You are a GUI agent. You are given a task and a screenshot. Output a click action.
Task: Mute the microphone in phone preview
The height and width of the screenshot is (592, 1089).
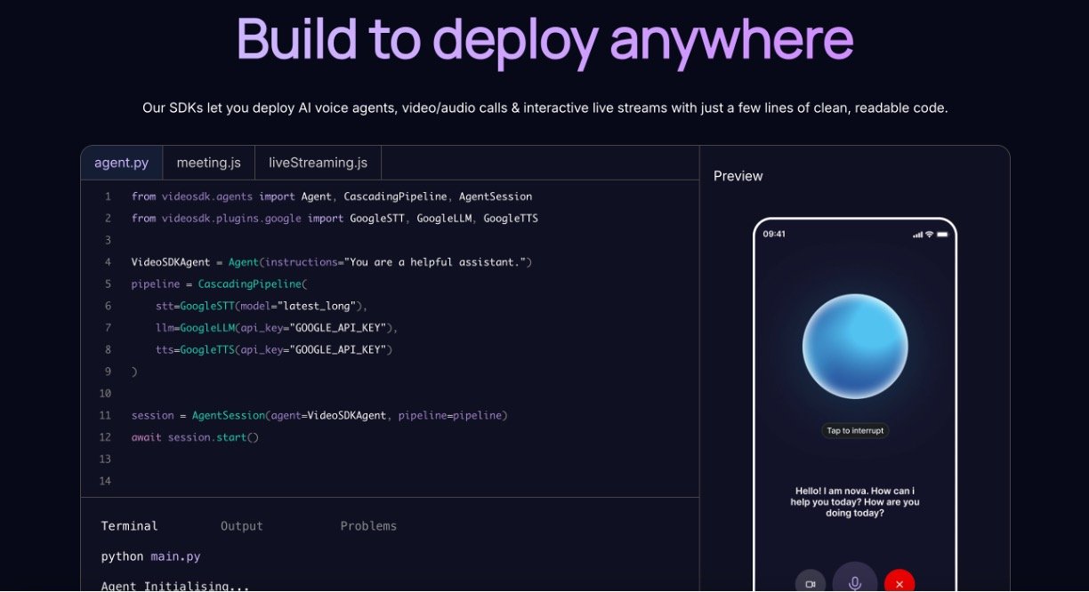[855, 582]
